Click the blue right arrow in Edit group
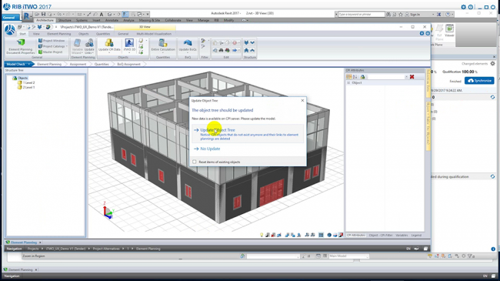 (x=235, y=51)
